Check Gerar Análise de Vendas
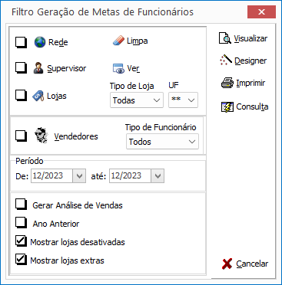The image size is (282, 285). point(21,205)
